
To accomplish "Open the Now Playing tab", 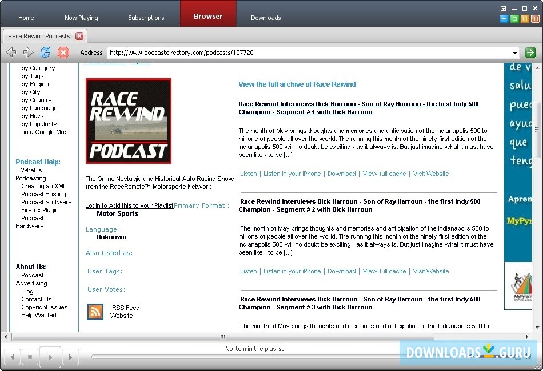I will tap(81, 18).
